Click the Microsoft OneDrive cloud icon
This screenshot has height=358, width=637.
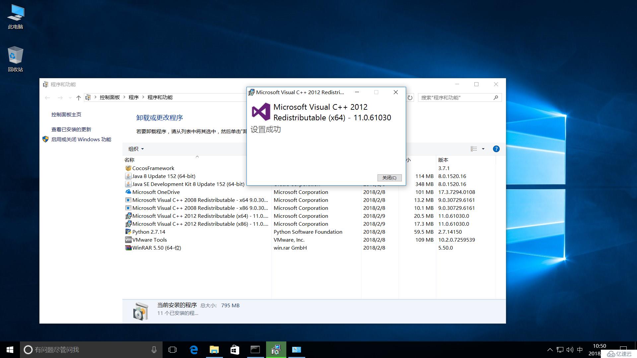[128, 192]
